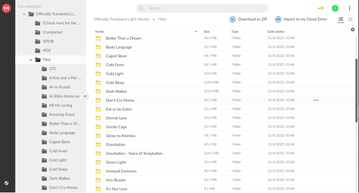Click the red MEGA logo icon

[6, 8]
